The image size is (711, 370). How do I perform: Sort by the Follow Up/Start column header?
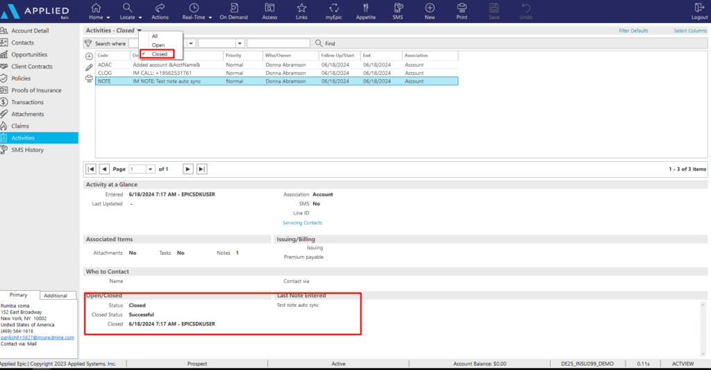coord(340,56)
